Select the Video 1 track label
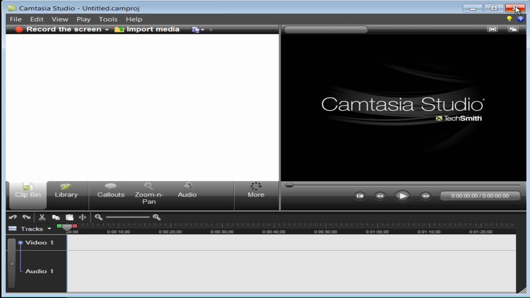Screen dimensions: 530x298 point(39,243)
